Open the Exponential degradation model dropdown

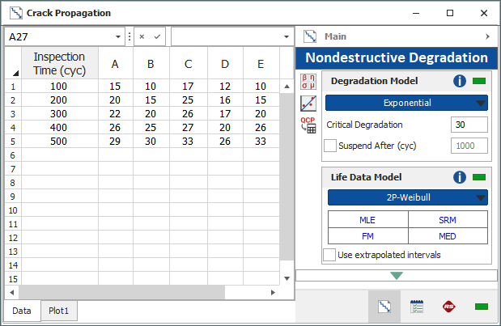[406, 103]
